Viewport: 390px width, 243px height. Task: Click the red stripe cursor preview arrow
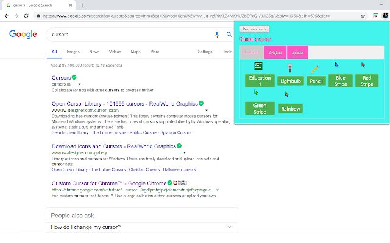[x=363, y=65]
